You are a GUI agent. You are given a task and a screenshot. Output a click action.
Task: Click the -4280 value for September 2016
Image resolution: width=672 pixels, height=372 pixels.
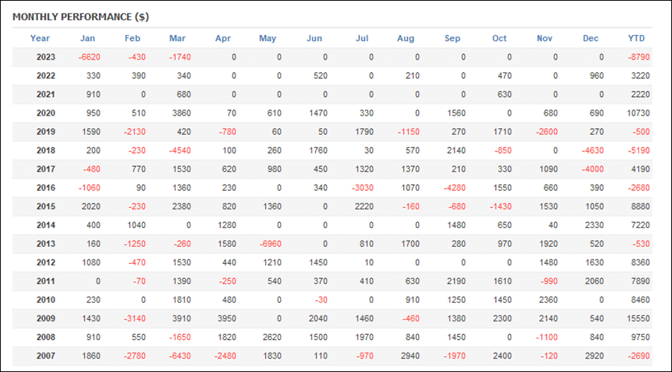[x=455, y=188]
